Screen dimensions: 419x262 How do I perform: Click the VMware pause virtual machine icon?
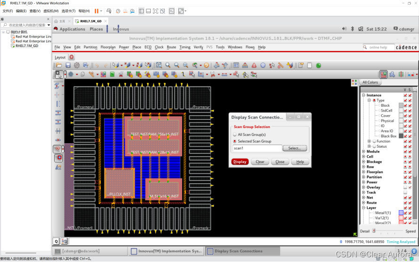(97, 11)
